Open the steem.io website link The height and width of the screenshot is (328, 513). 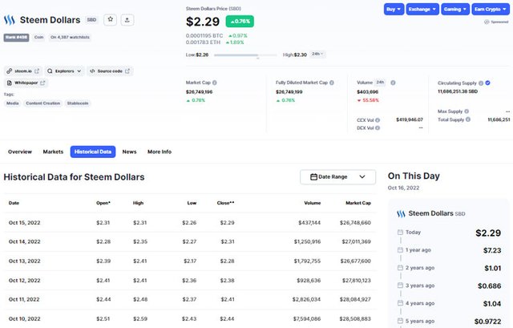[23, 71]
